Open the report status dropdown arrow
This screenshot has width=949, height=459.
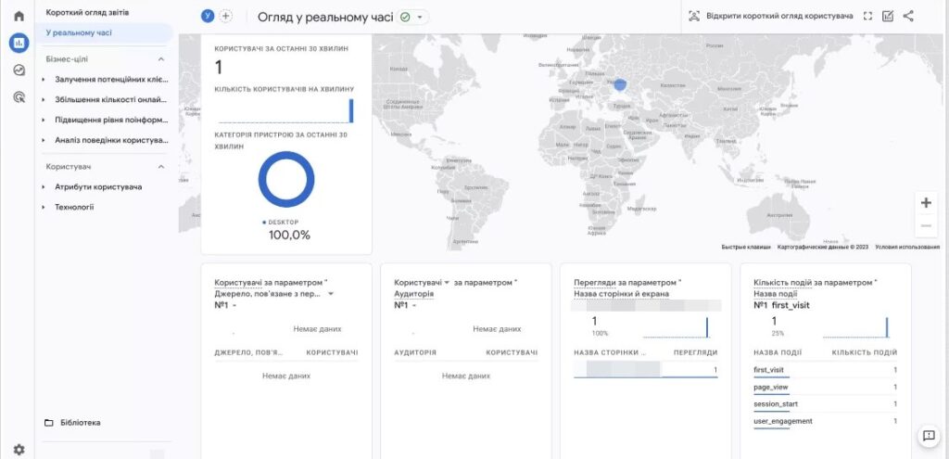(x=420, y=18)
